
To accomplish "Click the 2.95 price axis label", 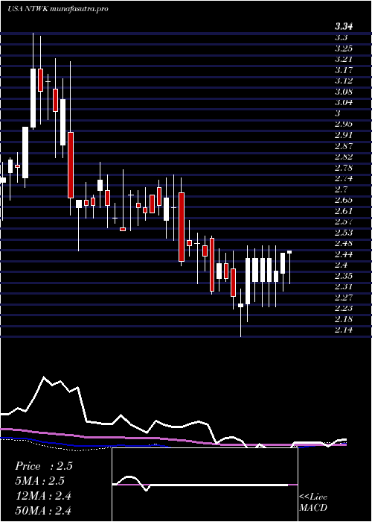I will [344, 125].
